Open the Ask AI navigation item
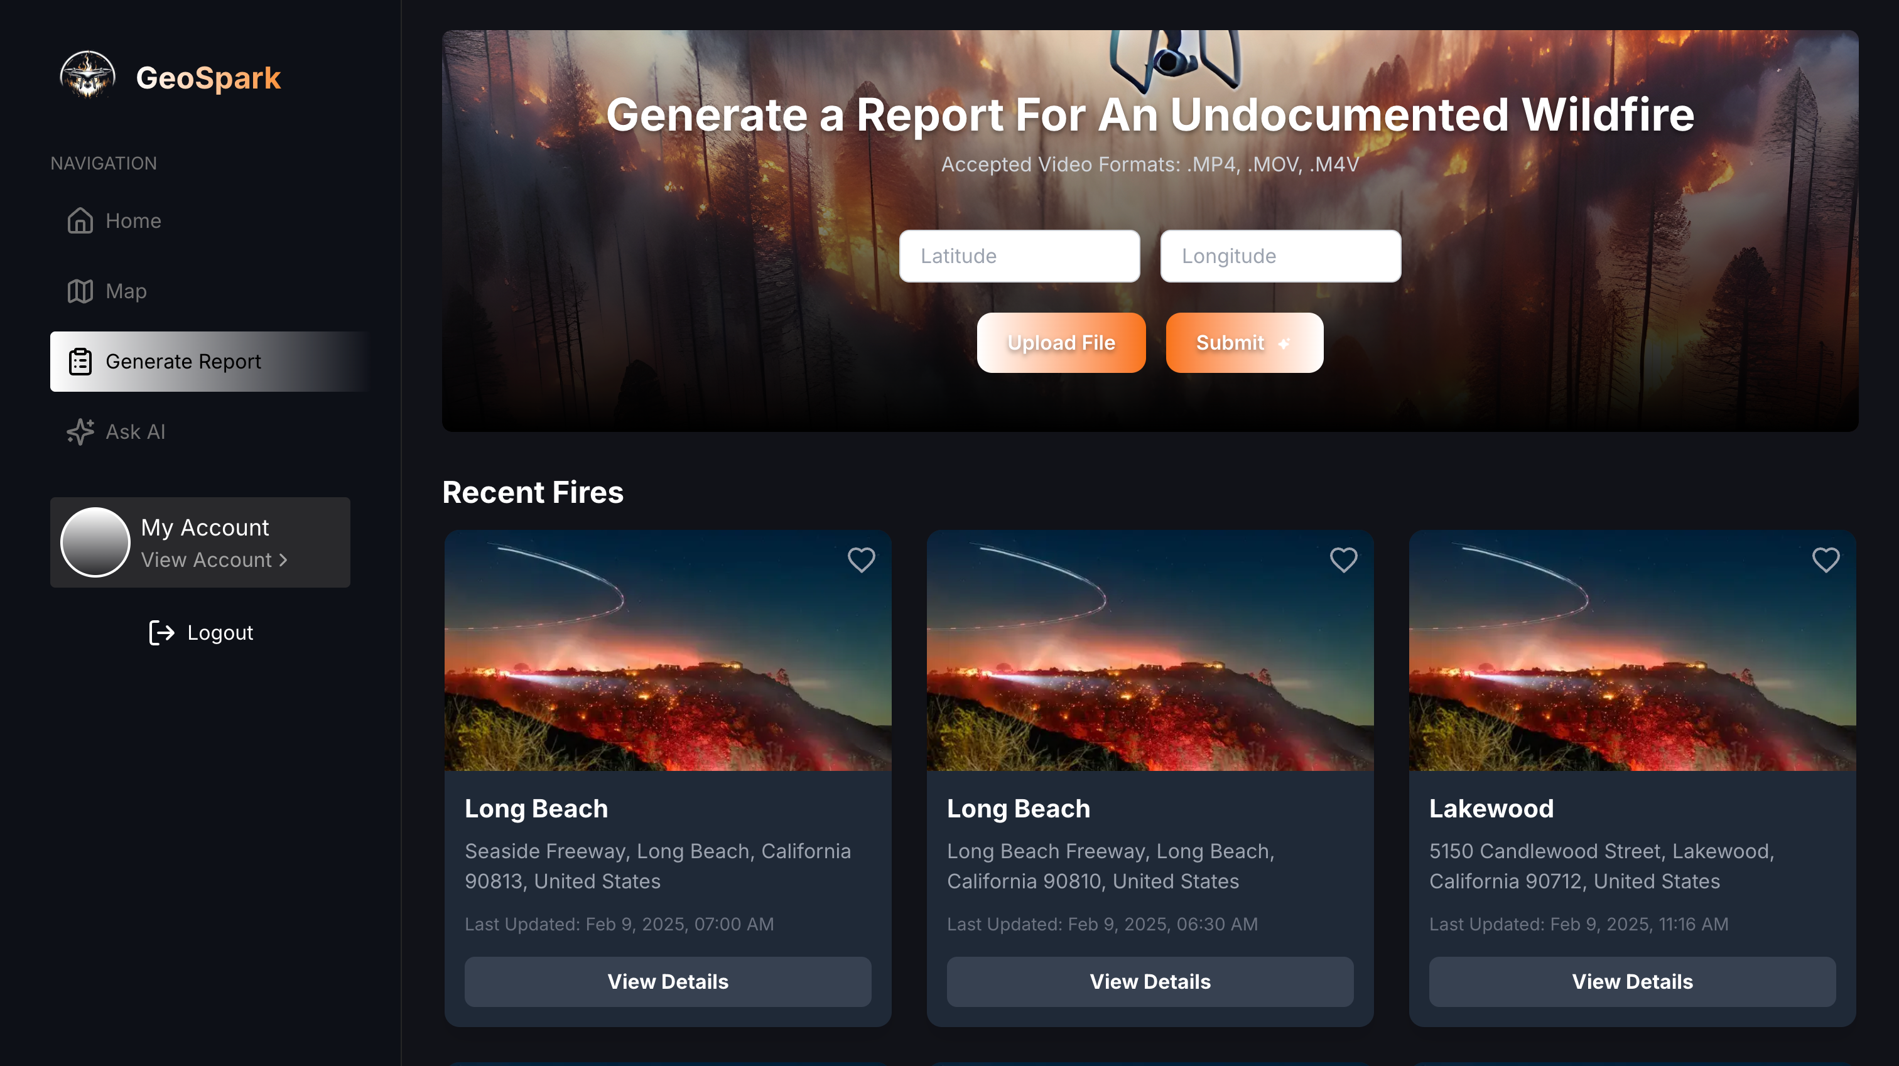Image resolution: width=1899 pixels, height=1066 pixels. [x=135, y=431]
